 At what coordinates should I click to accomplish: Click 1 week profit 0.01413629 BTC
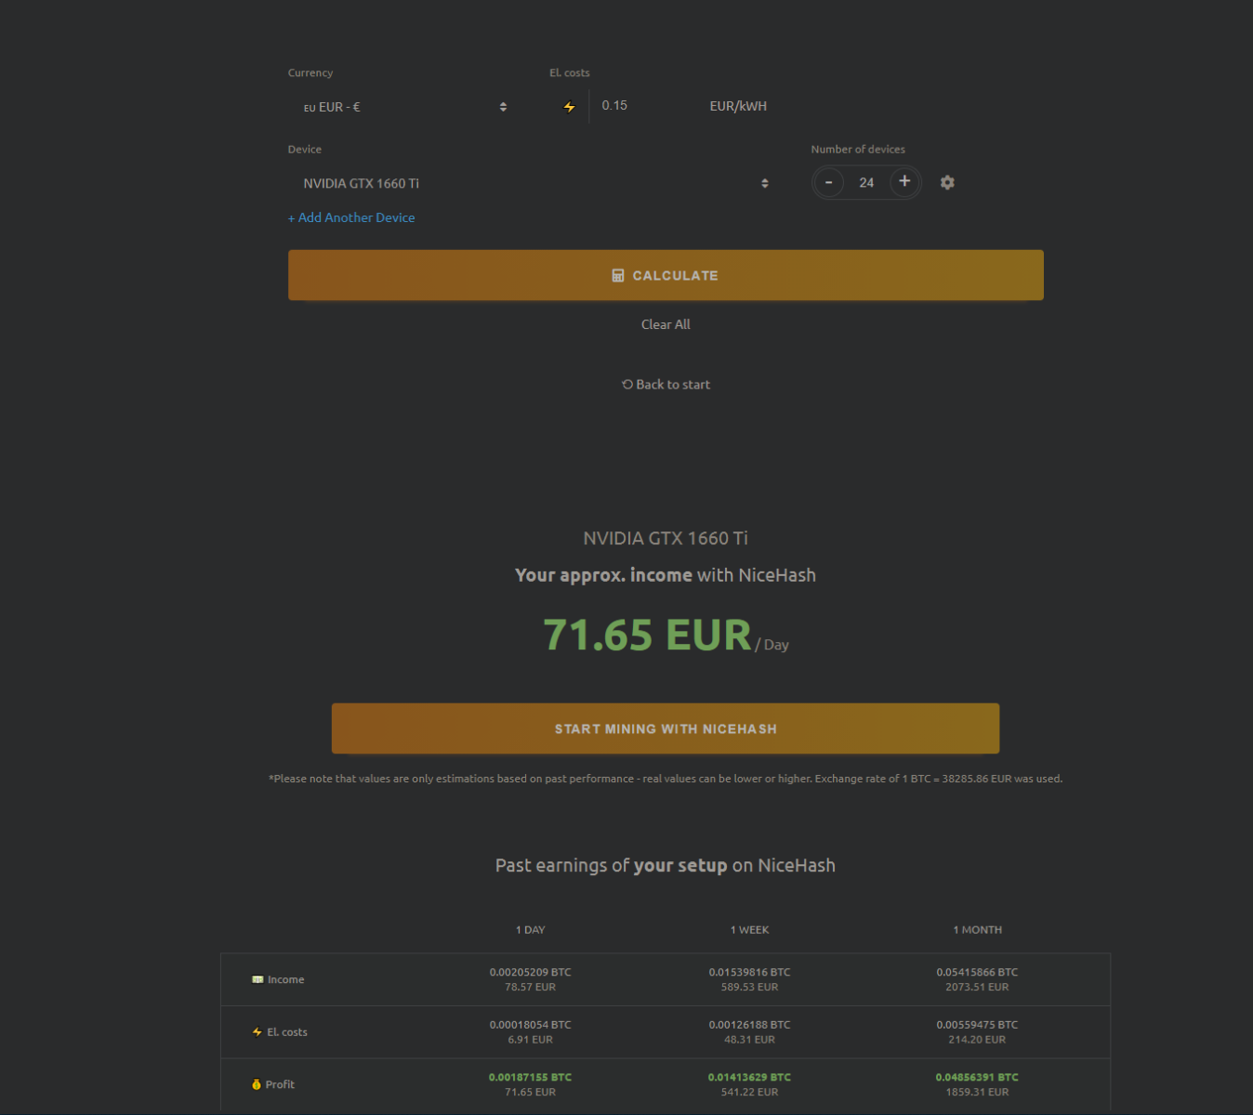coord(749,1078)
